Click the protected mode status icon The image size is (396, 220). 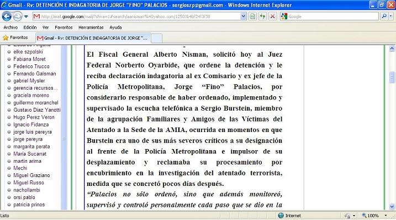pyautogui.click(x=347, y=216)
